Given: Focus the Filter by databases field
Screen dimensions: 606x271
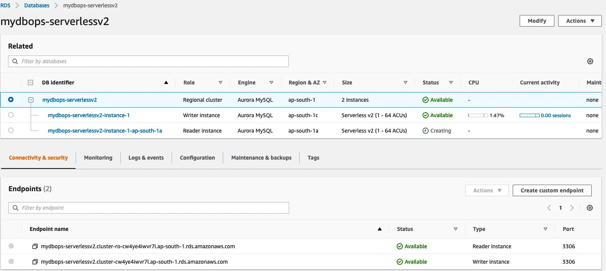Looking at the screenshot, I should (148, 61).
